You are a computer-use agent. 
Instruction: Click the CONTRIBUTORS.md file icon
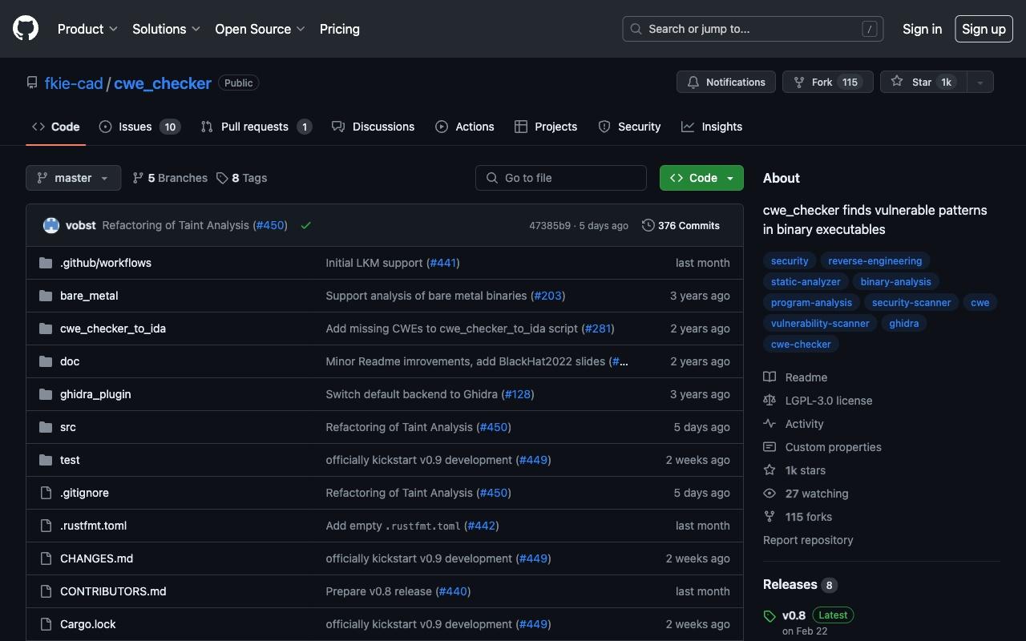(x=46, y=591)
